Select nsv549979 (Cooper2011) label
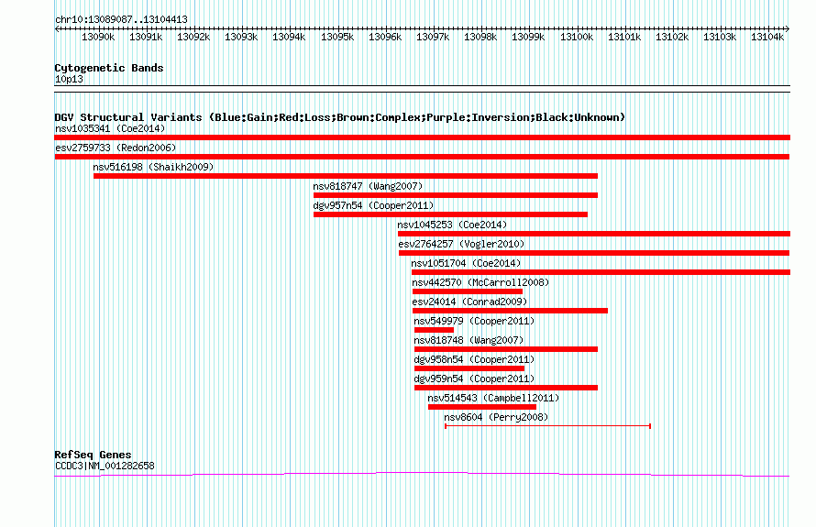 click(475, 321)
